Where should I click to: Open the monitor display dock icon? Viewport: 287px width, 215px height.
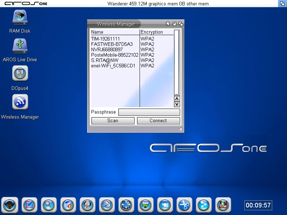[x=146, y=205]
